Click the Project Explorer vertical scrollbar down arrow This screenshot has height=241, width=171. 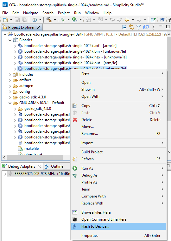169,152
